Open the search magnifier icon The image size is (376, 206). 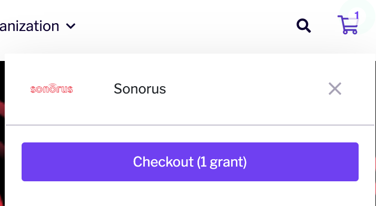click(303, 25)
